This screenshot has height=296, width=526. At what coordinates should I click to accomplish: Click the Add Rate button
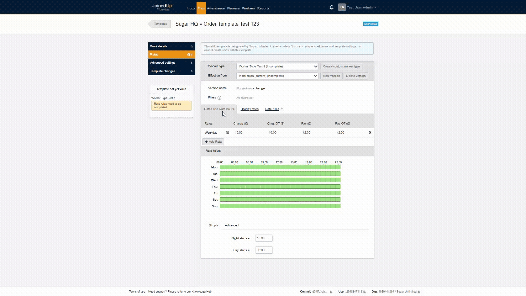click(x=213, y=142)
